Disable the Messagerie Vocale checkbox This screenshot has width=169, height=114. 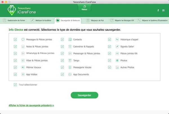tap(62, 67)
